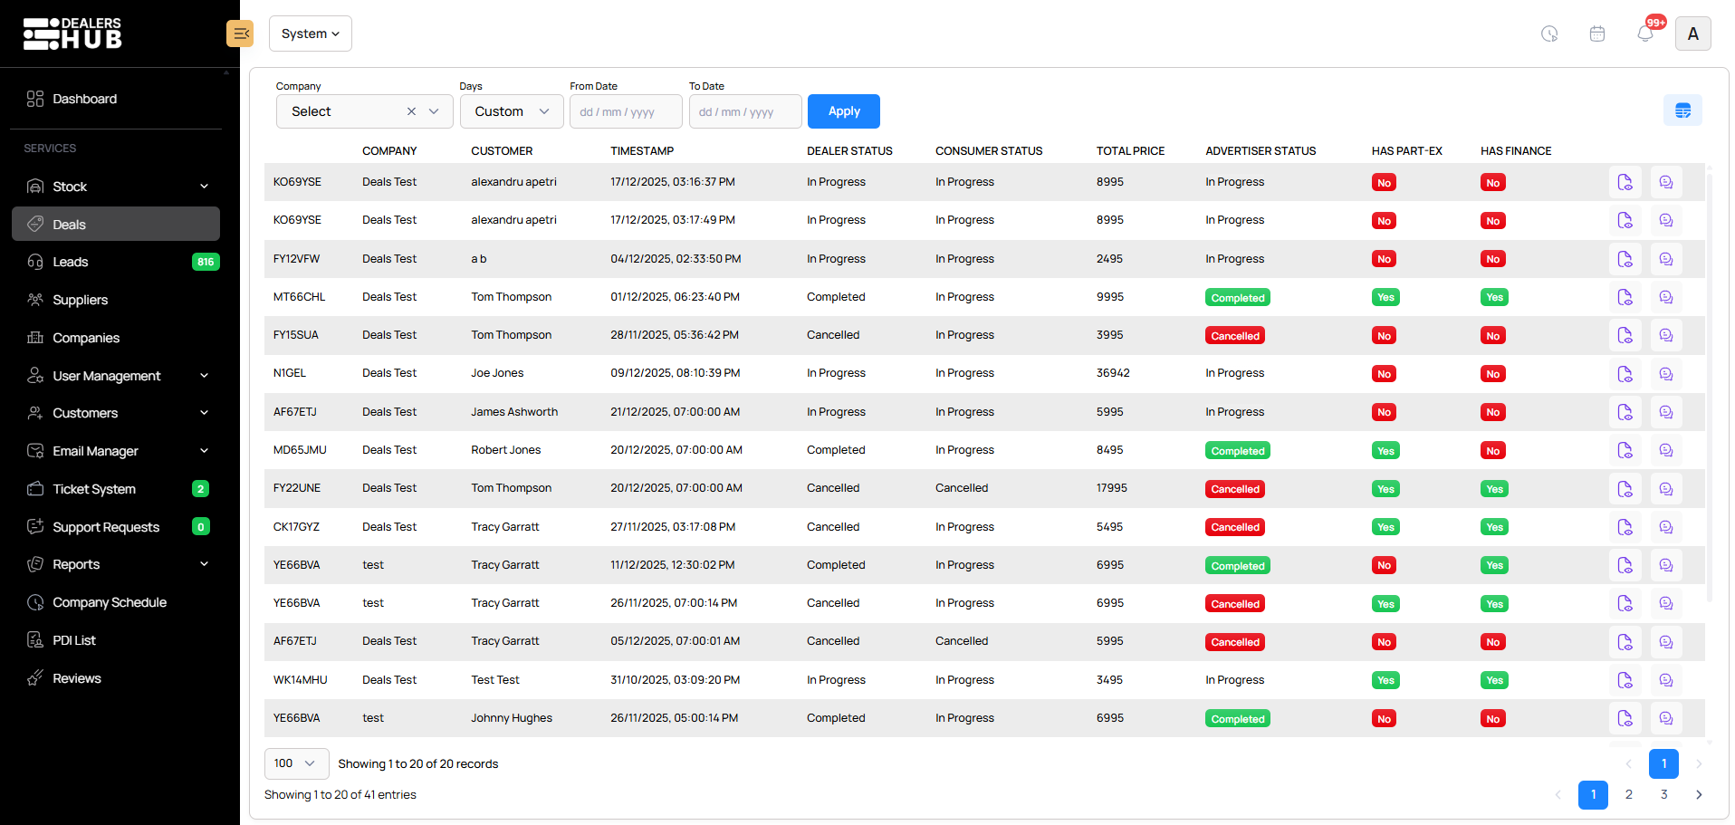Click the From Date input field
This screenshot has width=1735, height=825.
(x=625, y=111)
